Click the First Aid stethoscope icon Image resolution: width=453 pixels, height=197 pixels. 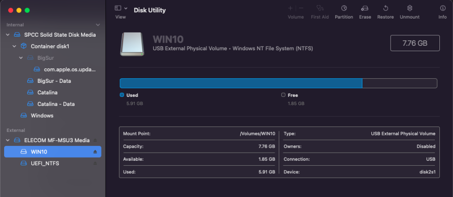(x=319, y=8)
